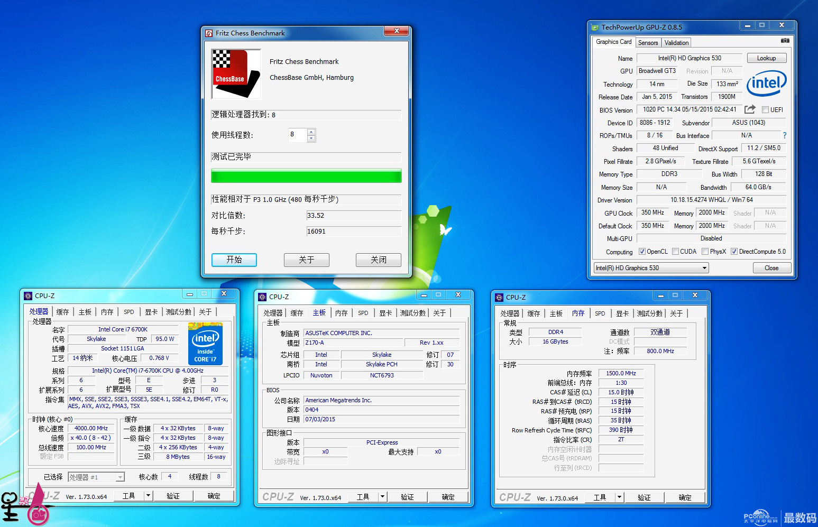This screenshot has width=818, height=527.
Task: Toggle the OpenCL checkbox
Action: tap(642, 252)
